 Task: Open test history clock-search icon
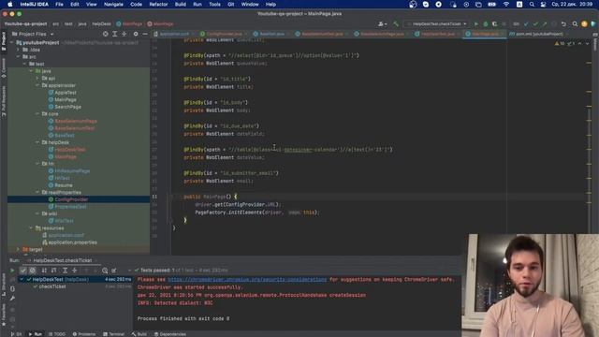(x=105, y=271)
